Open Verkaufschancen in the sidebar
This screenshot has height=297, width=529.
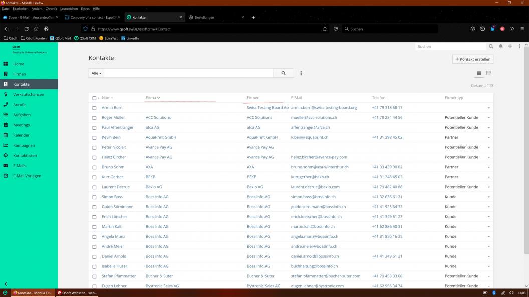point(29,94)
